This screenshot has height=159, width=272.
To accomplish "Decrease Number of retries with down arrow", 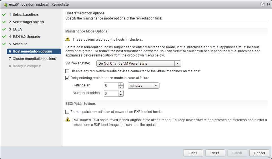I will coord(121,95).
